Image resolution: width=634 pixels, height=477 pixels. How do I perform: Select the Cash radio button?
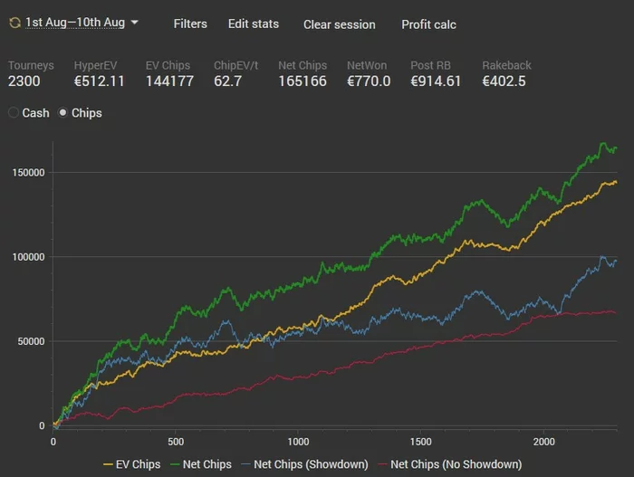coord(14,113)
